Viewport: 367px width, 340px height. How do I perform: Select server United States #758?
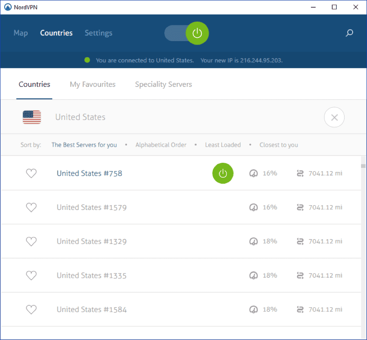click(x=89, y=173)
